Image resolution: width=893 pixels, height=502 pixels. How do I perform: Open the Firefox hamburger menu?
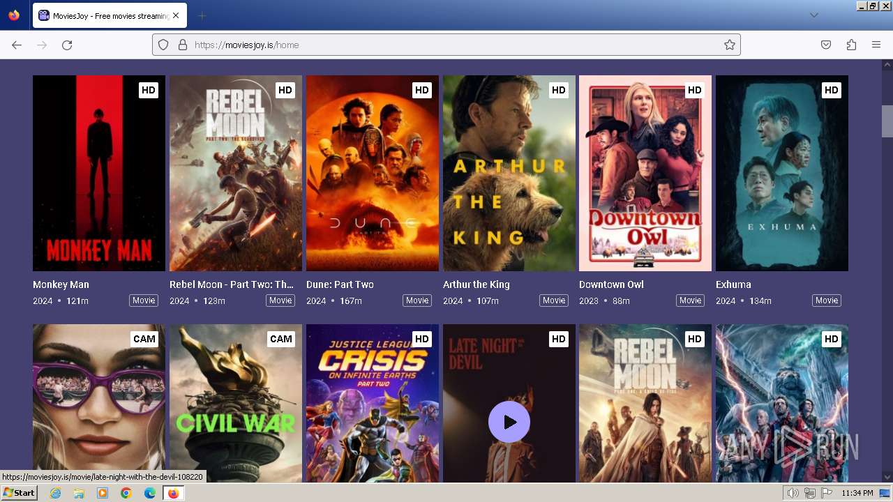(876, 45)
